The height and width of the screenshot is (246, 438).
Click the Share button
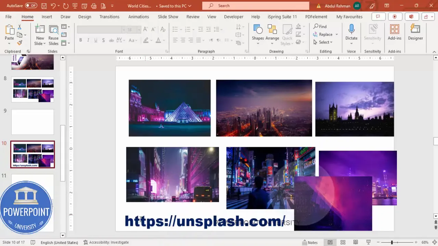427,16
